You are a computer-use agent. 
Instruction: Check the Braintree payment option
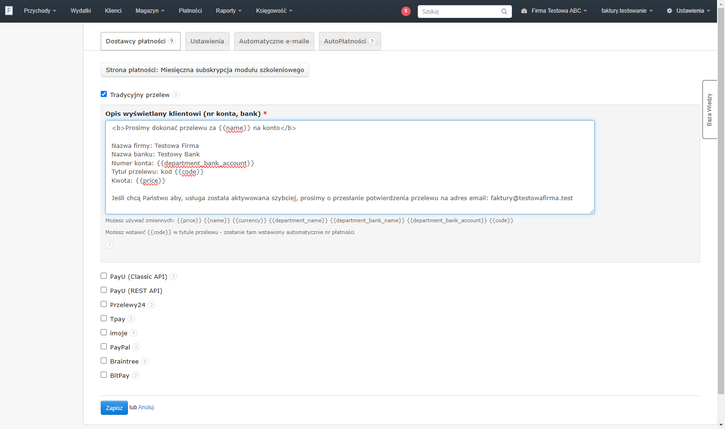104,361
